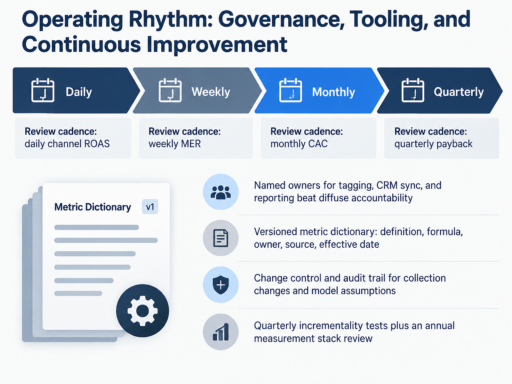
Task: Click the v1 version badge
Action: (150, 207)
